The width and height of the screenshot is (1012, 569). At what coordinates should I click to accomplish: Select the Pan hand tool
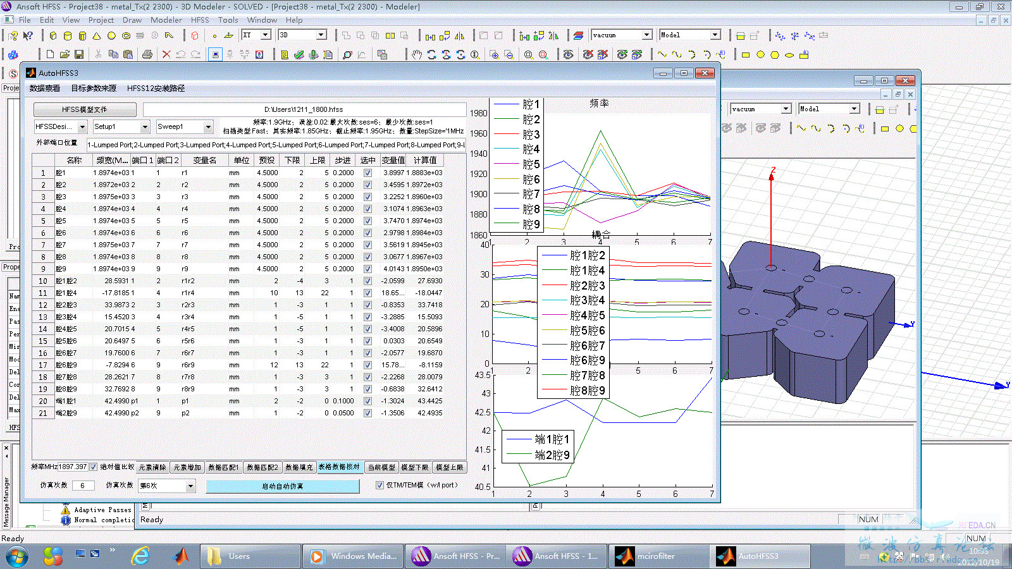tap(416, 55)
